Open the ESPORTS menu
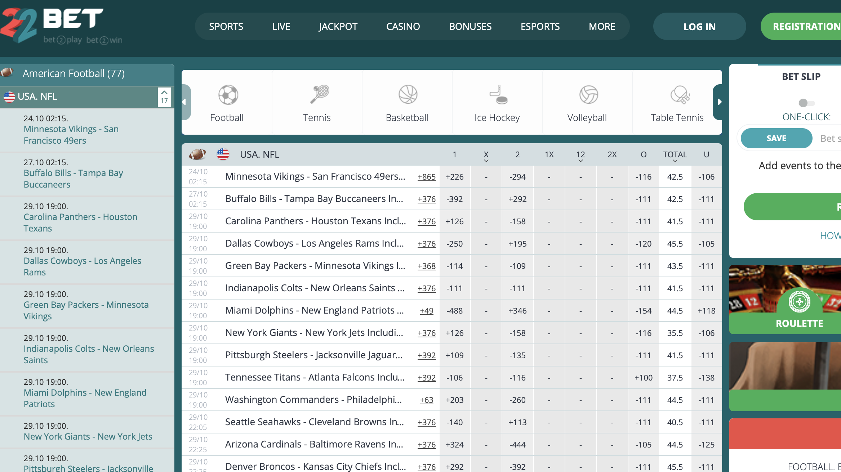Image resolution: width=841 pixels, height=472 pixels. click(x=540, y=27)
